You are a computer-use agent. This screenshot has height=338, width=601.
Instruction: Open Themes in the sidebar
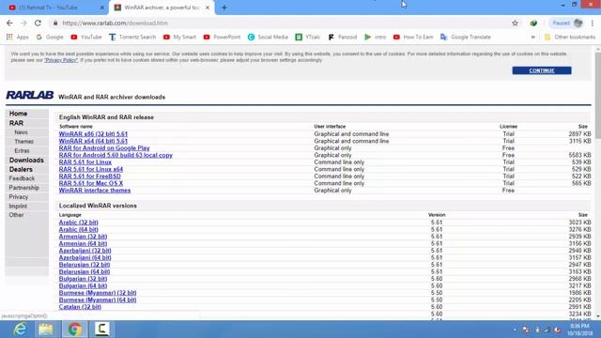pyautogui.click(x=23, y=142)
